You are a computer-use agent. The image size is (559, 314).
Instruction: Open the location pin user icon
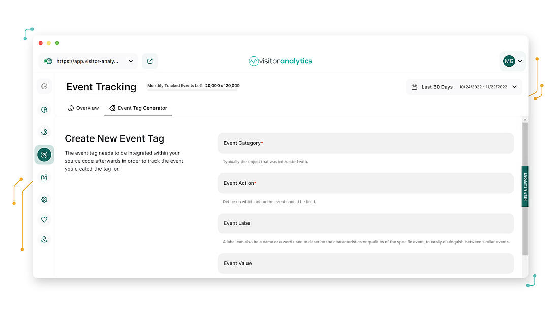tap(44, 239)
